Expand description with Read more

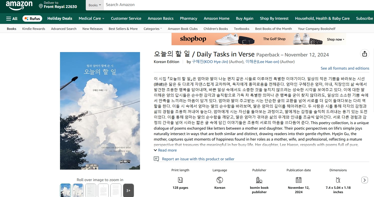(165, 150)
